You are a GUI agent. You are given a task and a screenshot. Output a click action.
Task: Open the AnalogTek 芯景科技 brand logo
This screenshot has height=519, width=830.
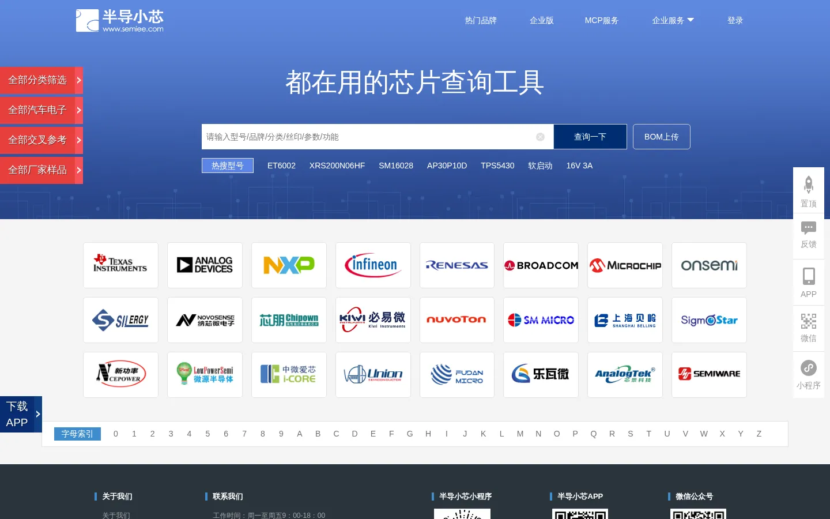pyautogui.click(x=625, y=375)
